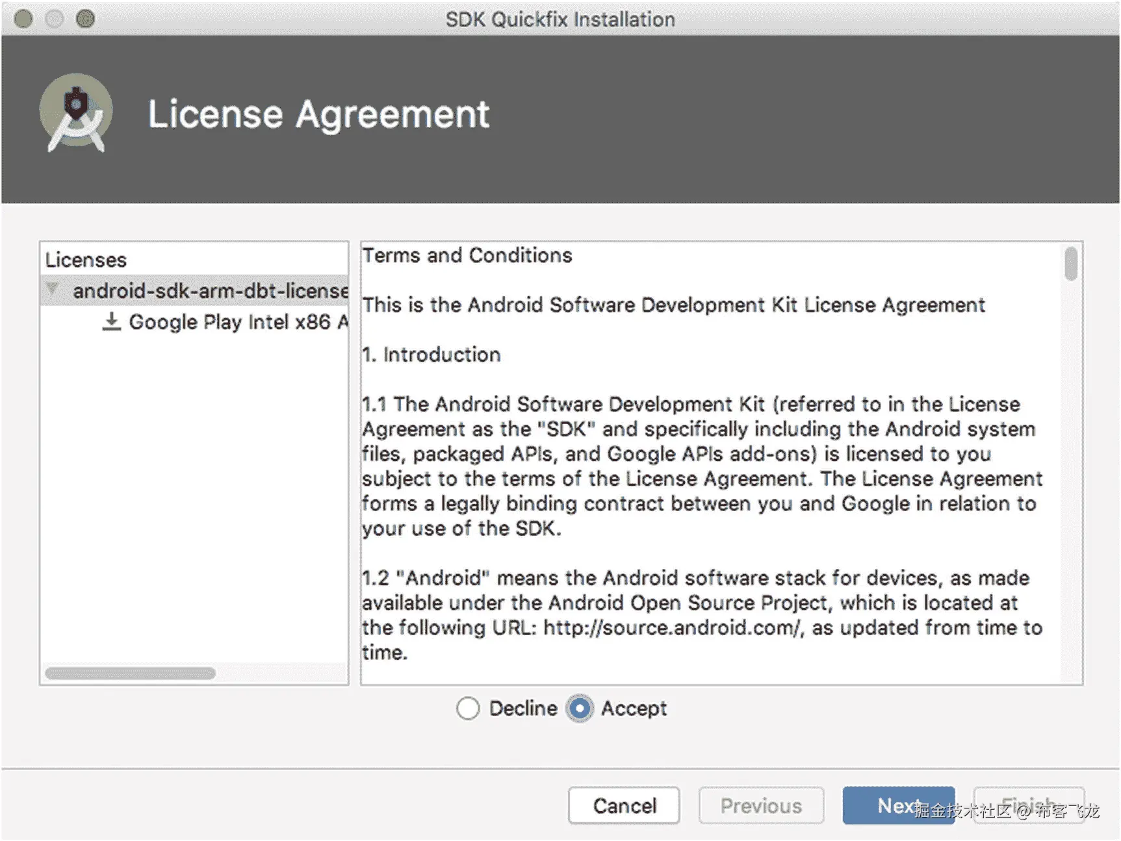Collapse the android-sdk-arm-dbt-license tree node
The height and width of the screenshot is (841, 1121).
click(53, 289)
